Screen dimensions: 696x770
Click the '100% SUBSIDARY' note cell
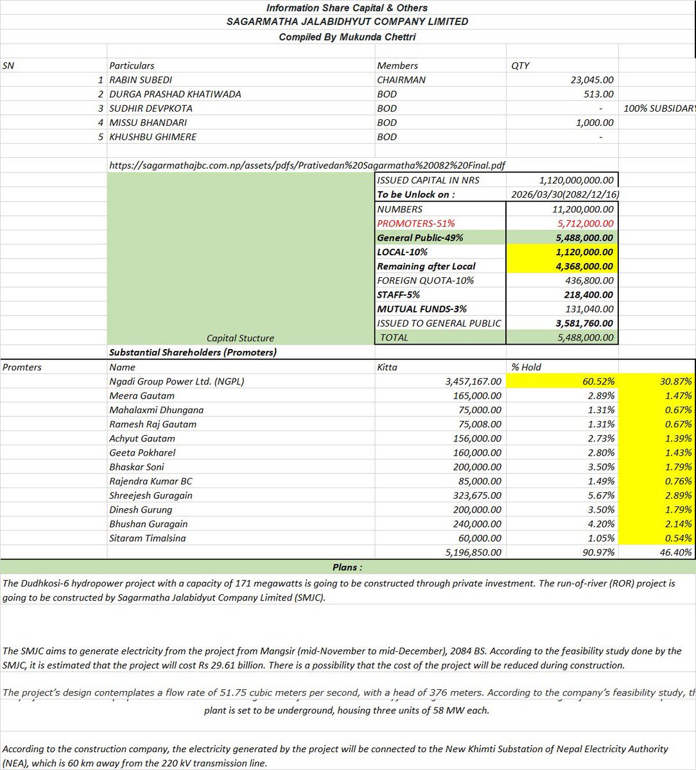pos(657,108)
